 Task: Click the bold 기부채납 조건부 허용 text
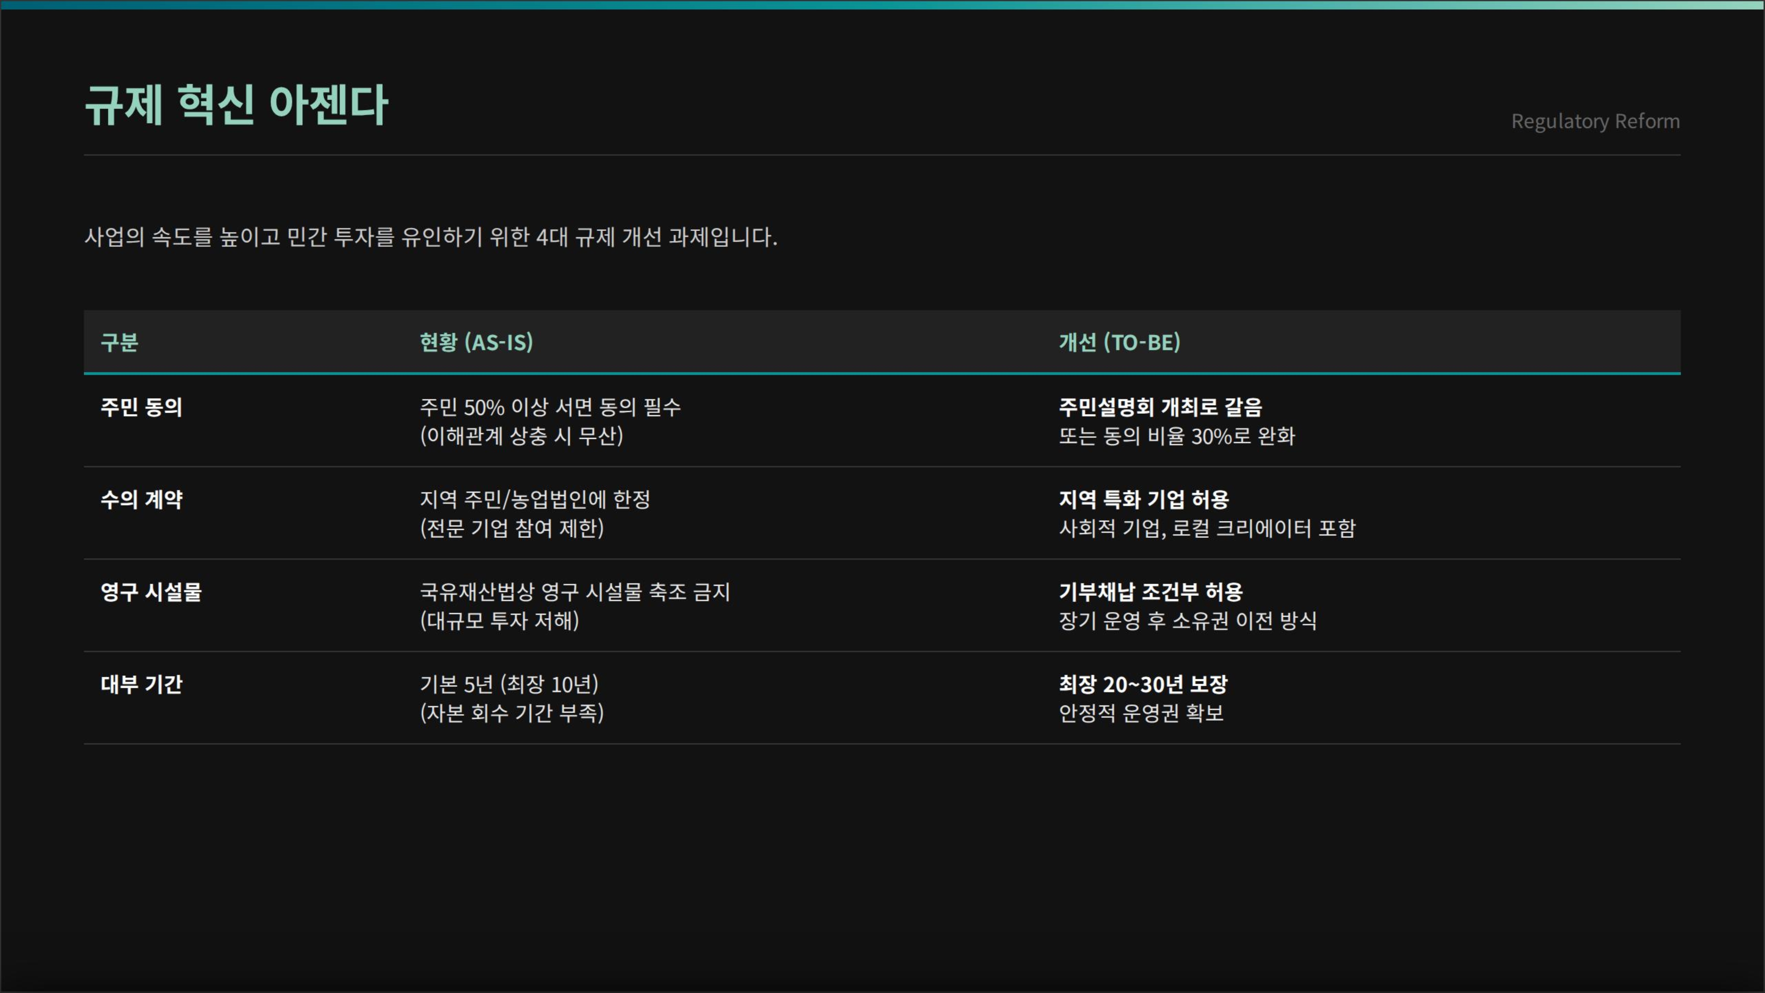1150,592
